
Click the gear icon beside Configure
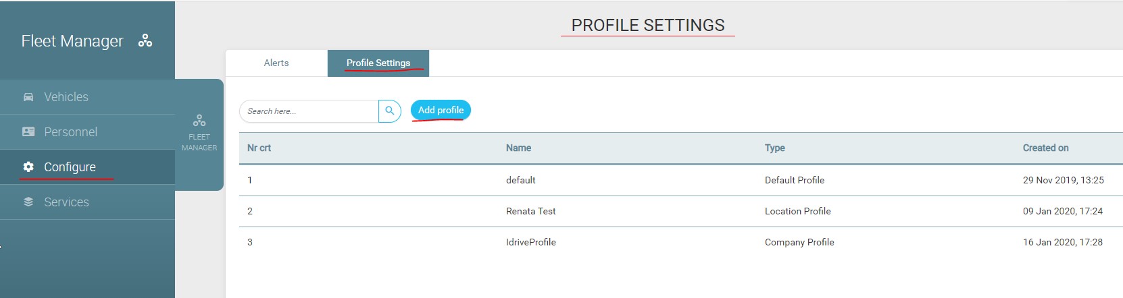tap(28, 167)
